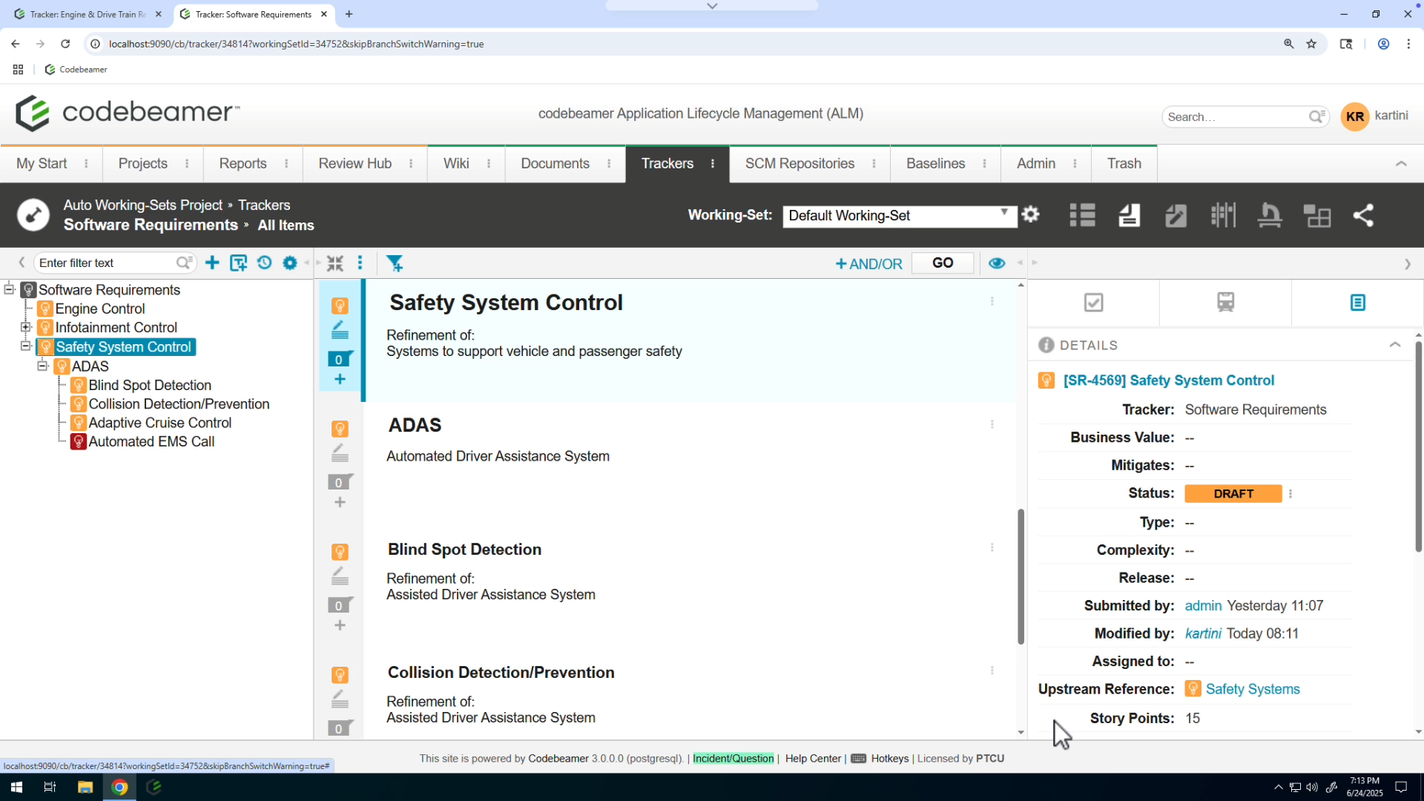Open the document edit view icon

click(x=1176, y=215)
